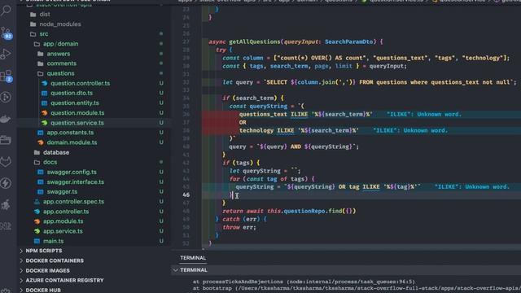Expand the database folder

[56, 152]
